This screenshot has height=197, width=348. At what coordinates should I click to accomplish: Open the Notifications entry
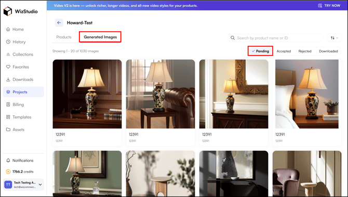[x=23, y=160]
